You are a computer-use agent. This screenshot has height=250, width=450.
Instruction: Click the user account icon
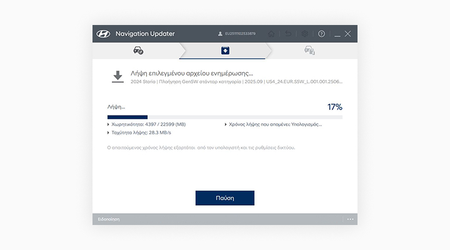220,34
